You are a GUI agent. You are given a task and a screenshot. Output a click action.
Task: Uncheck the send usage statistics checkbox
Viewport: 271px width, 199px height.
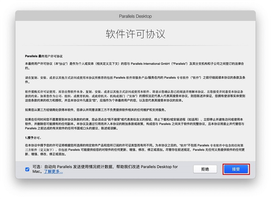coord(27,169)
